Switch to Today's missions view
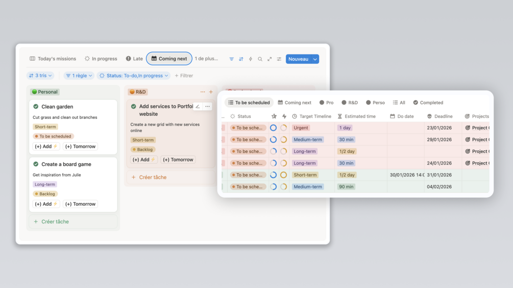 coord(53,59)
